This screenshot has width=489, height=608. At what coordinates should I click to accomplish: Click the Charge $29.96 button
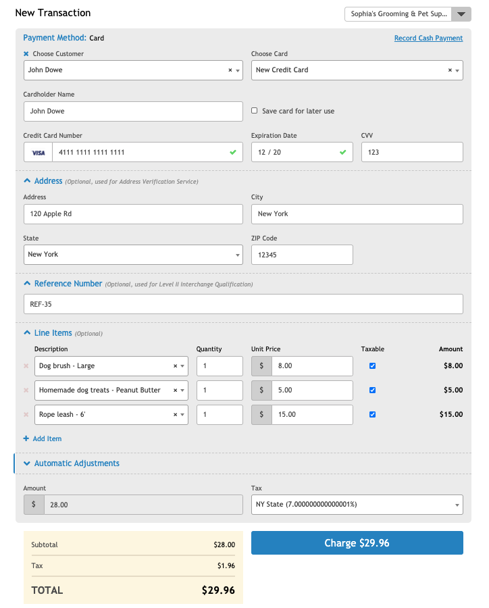click(357, 543)
